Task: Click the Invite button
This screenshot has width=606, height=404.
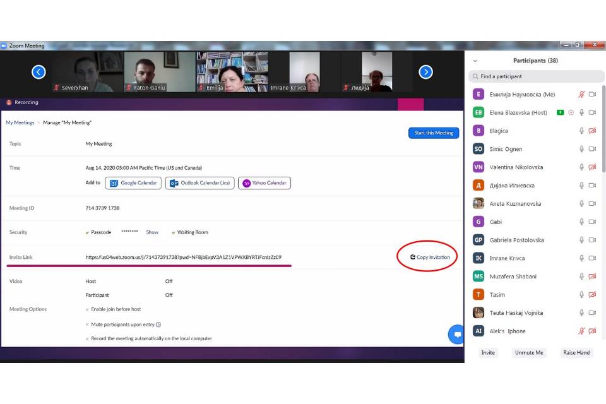Action: [x=488, y=353]
